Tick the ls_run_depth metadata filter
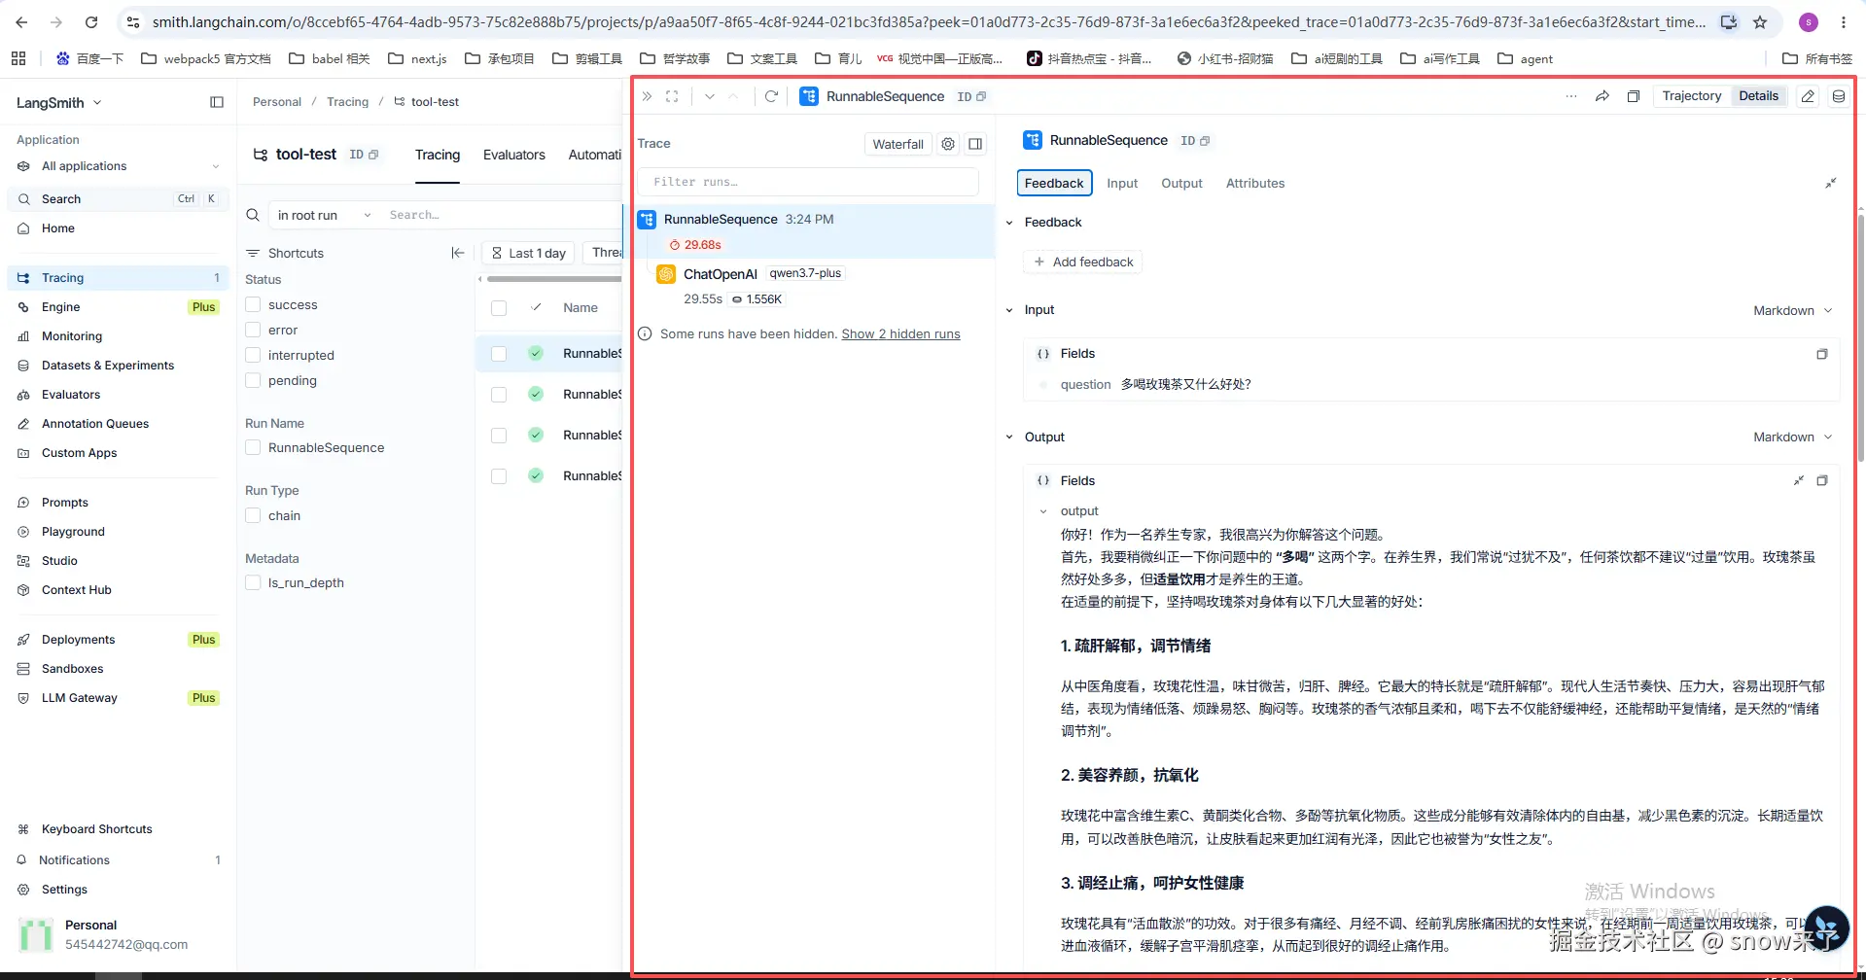 (x=253, y=582)
